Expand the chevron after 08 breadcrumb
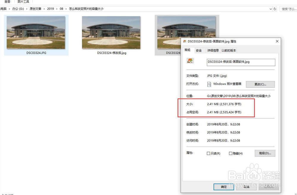297x195 pixels. [66, 9]
